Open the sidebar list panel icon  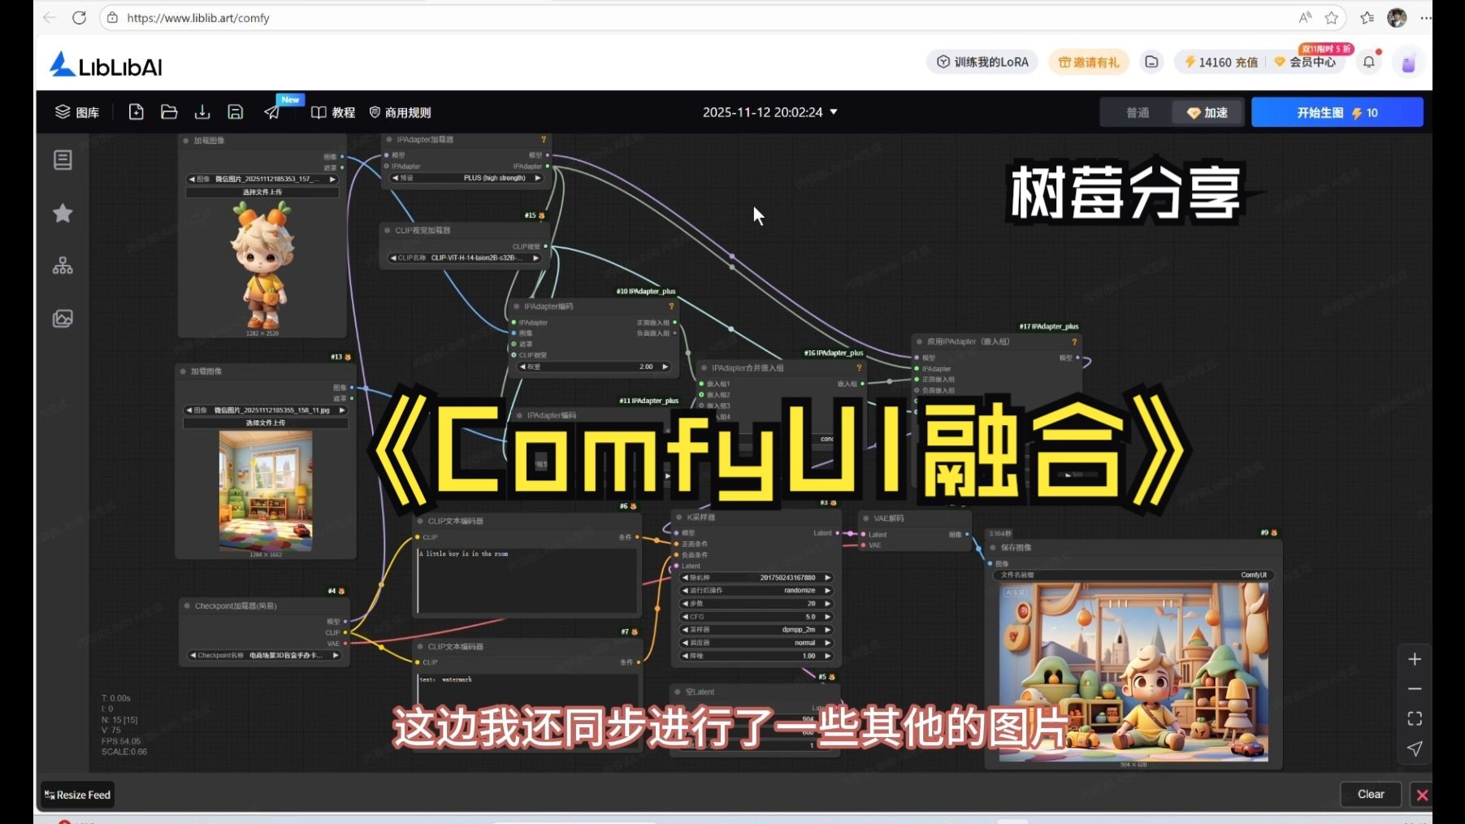[63, 160]
